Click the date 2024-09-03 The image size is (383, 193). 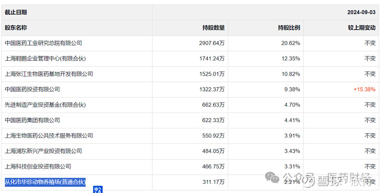(361, 12)
